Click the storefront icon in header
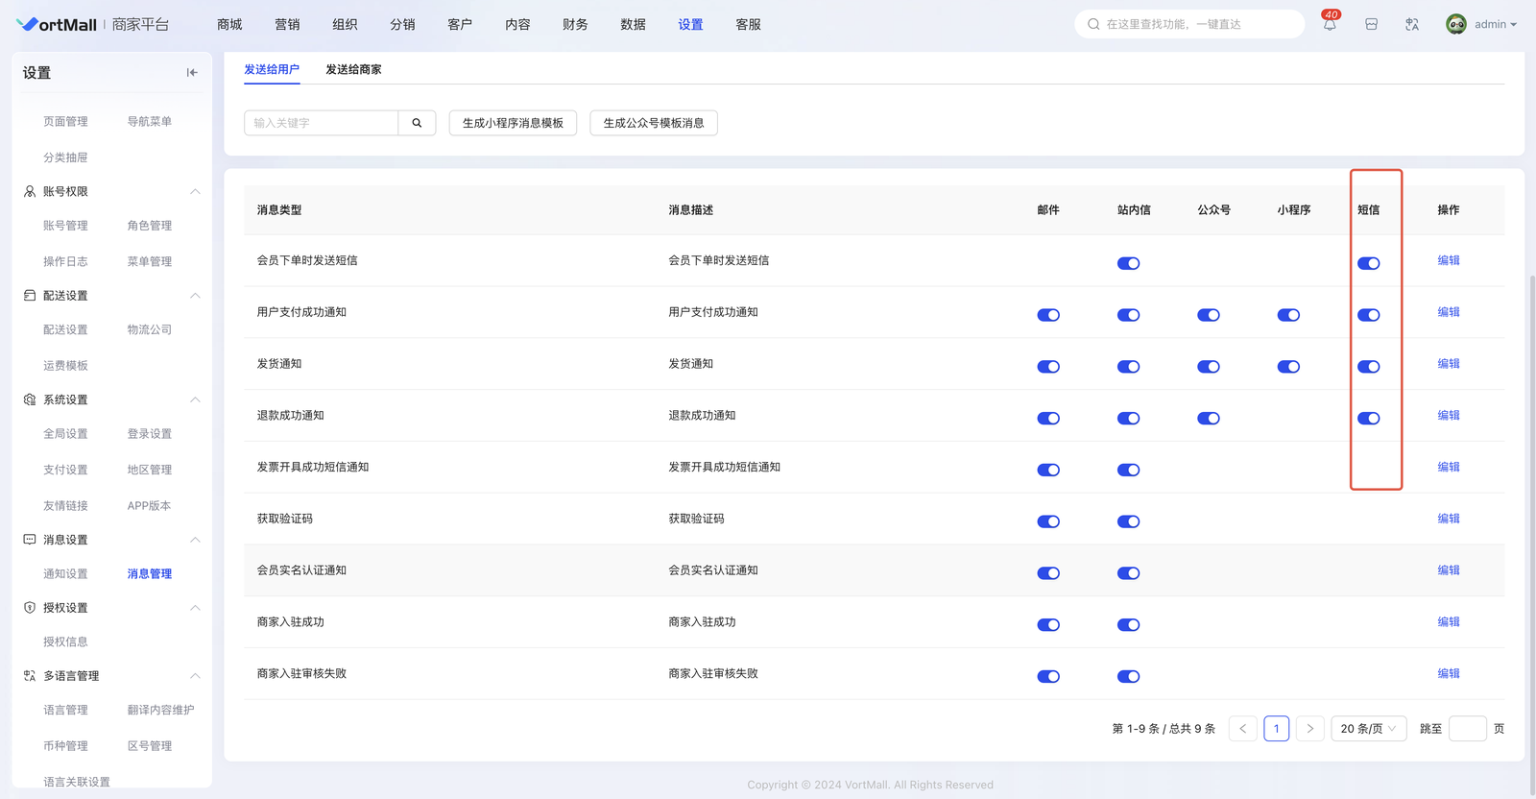The width and height of the screenshot is (1536, 799). coord(1371,25)
